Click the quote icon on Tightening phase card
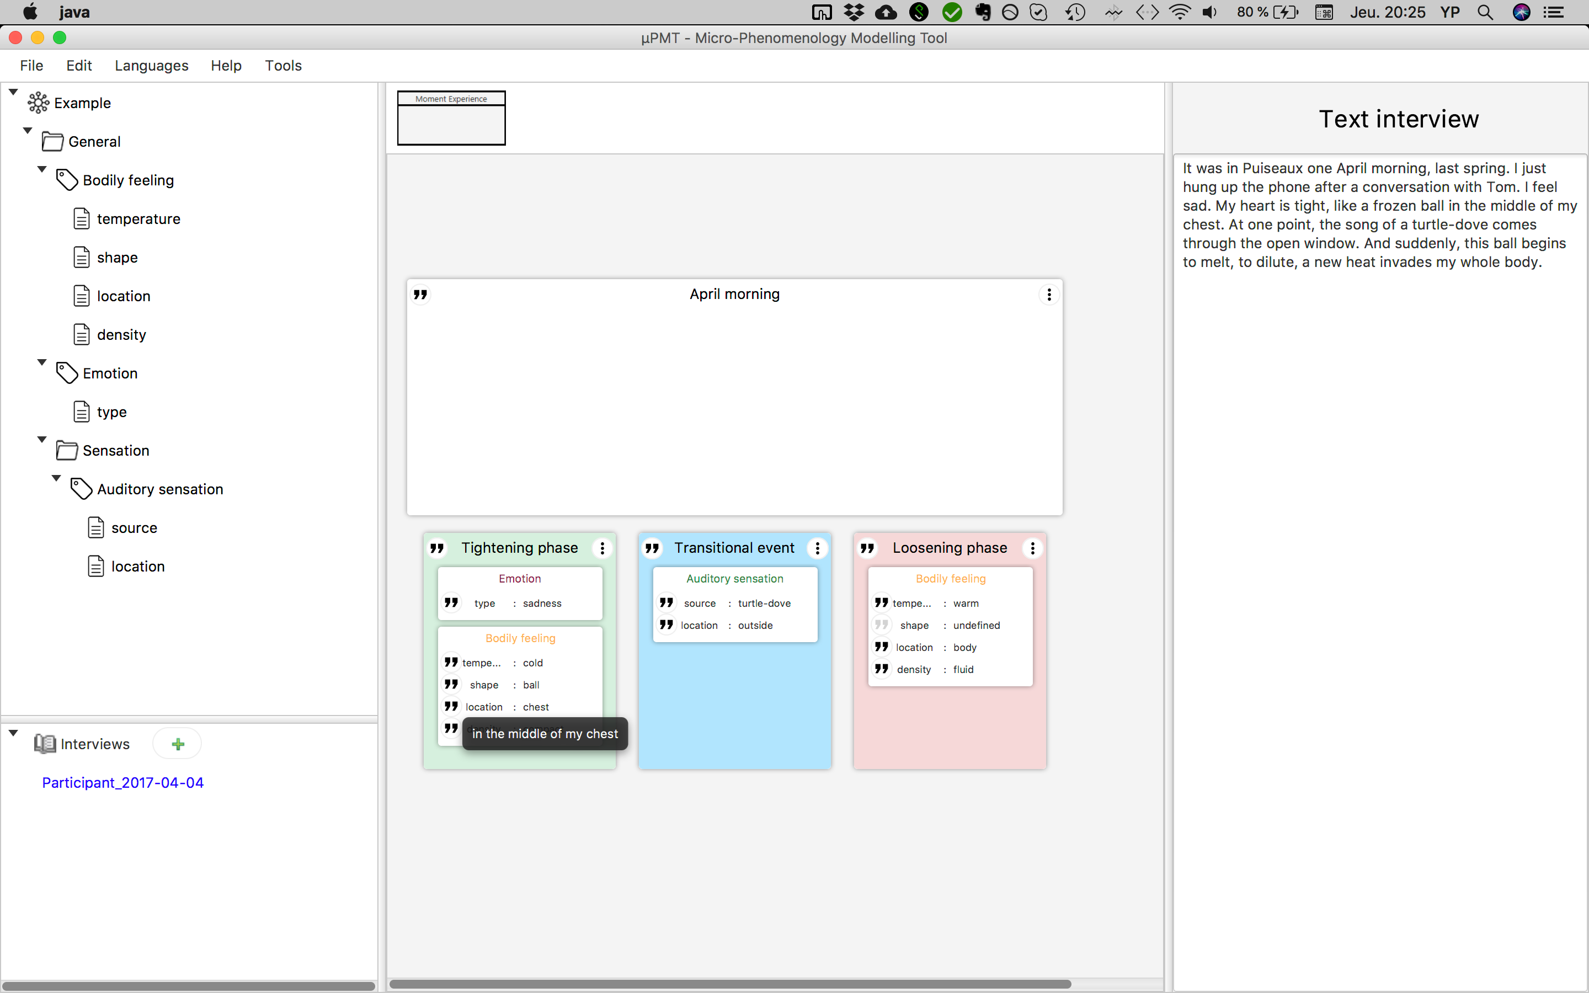The image size is (1589, 993). coord(437,548)
